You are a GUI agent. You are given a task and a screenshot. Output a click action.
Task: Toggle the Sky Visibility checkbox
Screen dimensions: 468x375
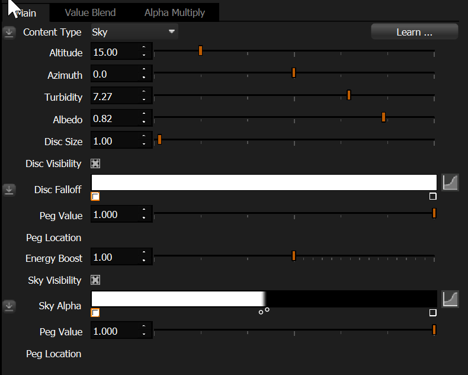tap(95, 280)
